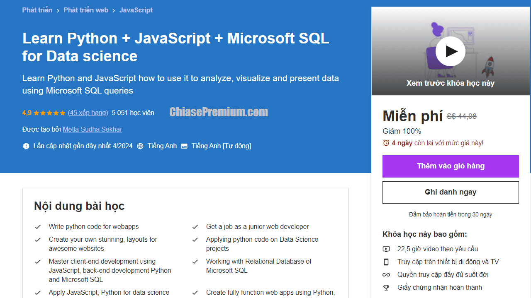531x298 pixels.
Task: Click the update badge icon before Lần cập nhật
Action: 26,146
